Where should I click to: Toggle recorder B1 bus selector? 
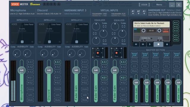tap(176, 36)
